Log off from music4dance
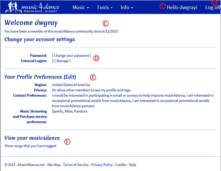Screen dimensions: 221x171 [x=212, y=7]
